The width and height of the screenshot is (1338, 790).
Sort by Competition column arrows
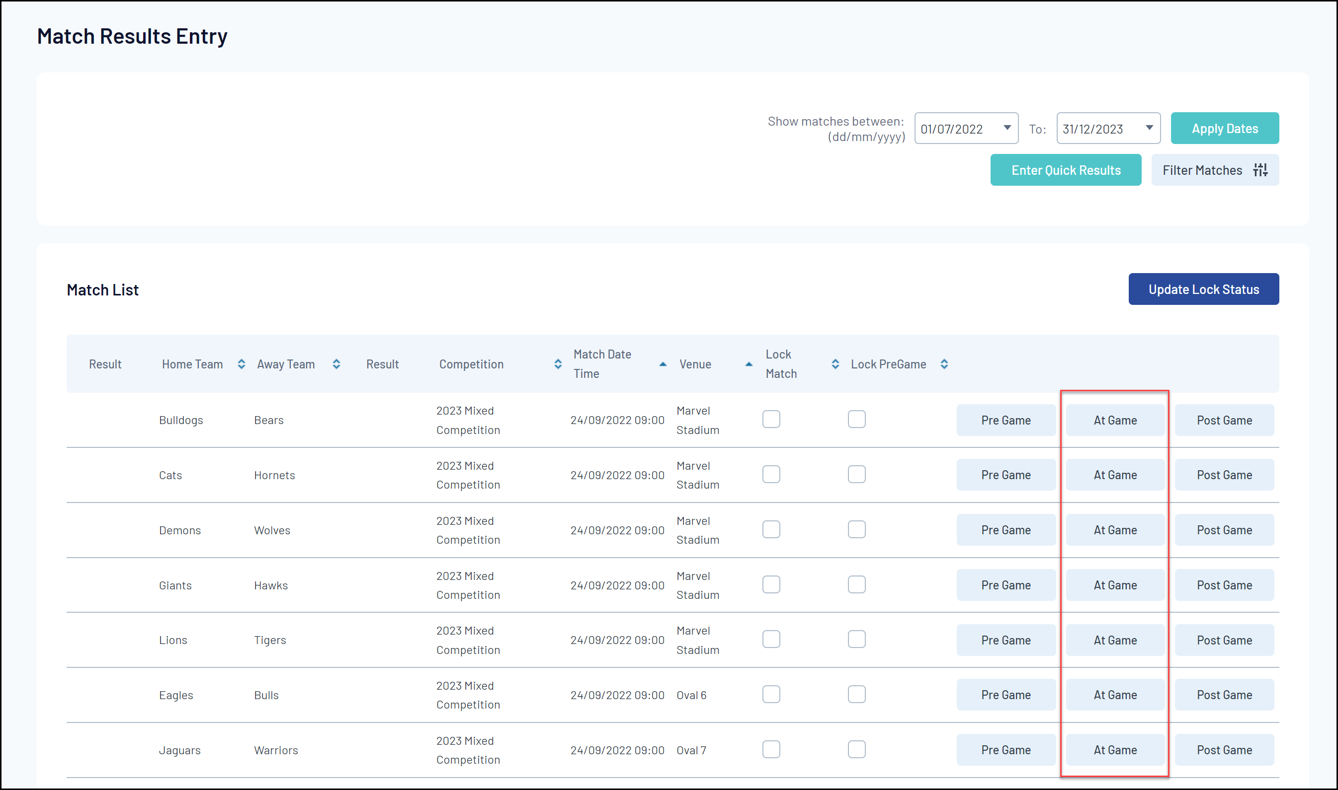(558, 364)
